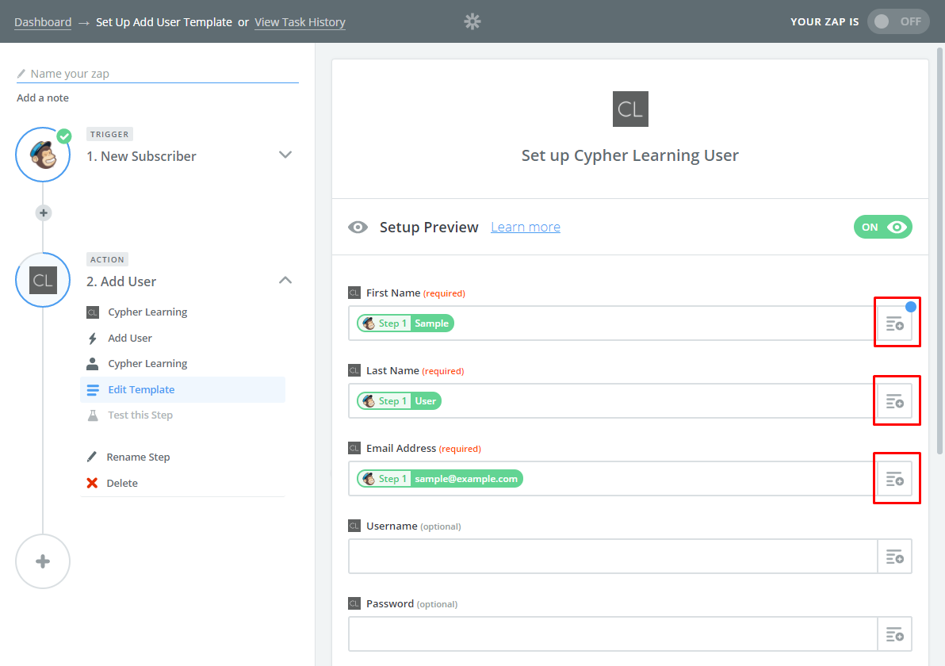Click the TRIGGER label badge

click(109, 135)
